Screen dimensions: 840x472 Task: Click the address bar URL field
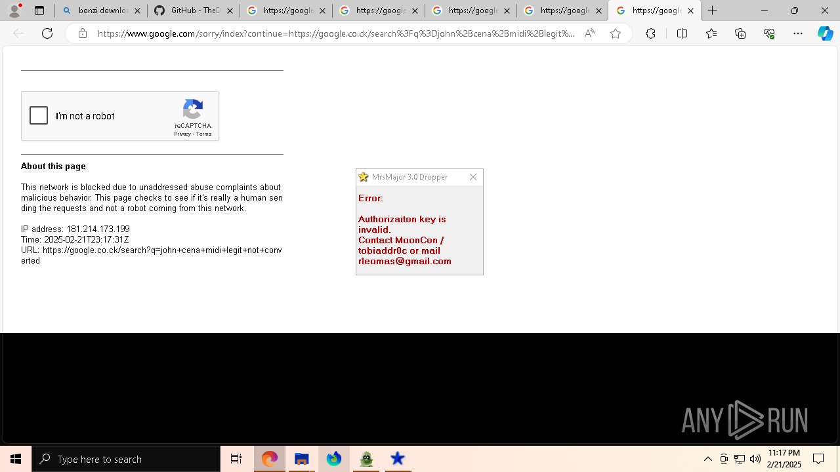click(335, 33)
